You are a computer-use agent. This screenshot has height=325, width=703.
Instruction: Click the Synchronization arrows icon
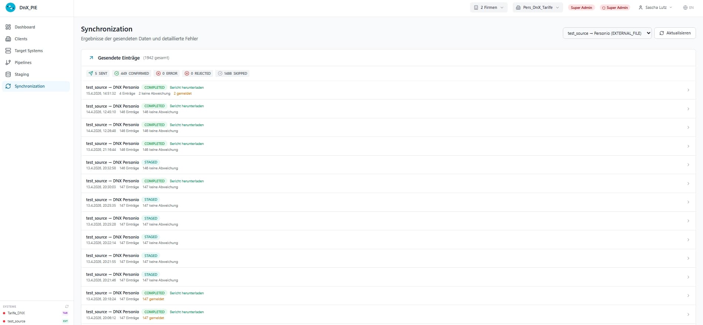pyautogui.click(x=8, y=86)
